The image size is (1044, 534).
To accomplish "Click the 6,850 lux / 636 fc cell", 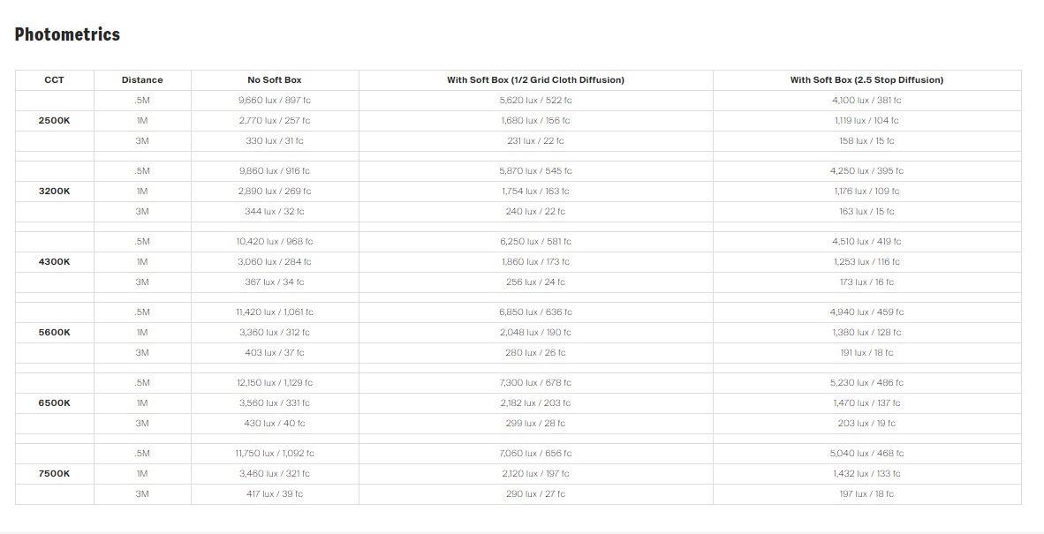I will [x=535, y=312].
